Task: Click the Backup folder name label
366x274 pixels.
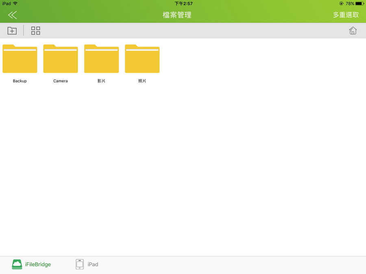Action: click(x=20, y=81)
